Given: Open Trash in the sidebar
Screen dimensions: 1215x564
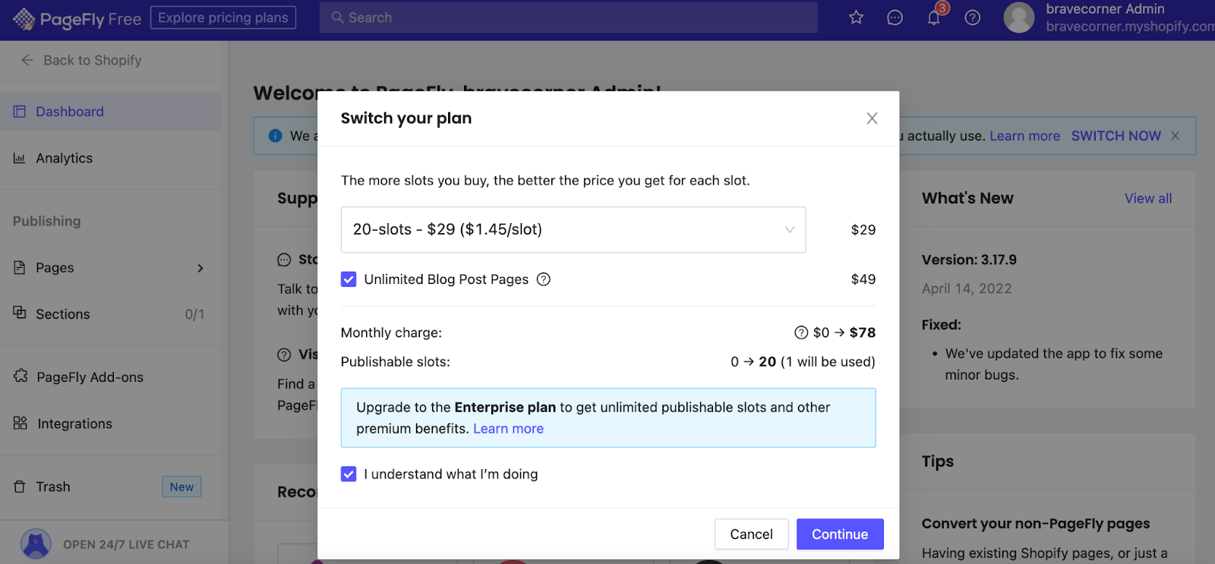Looking at the screenshot, I should point(111,487).
